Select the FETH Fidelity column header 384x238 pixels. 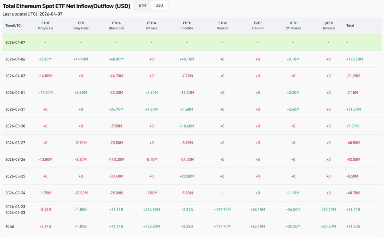pyautogui.click(x=187, y=25)
